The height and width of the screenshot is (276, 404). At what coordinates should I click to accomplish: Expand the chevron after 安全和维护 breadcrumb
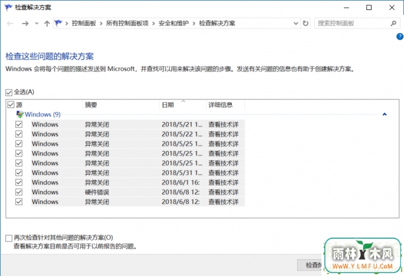coord(194,24)
